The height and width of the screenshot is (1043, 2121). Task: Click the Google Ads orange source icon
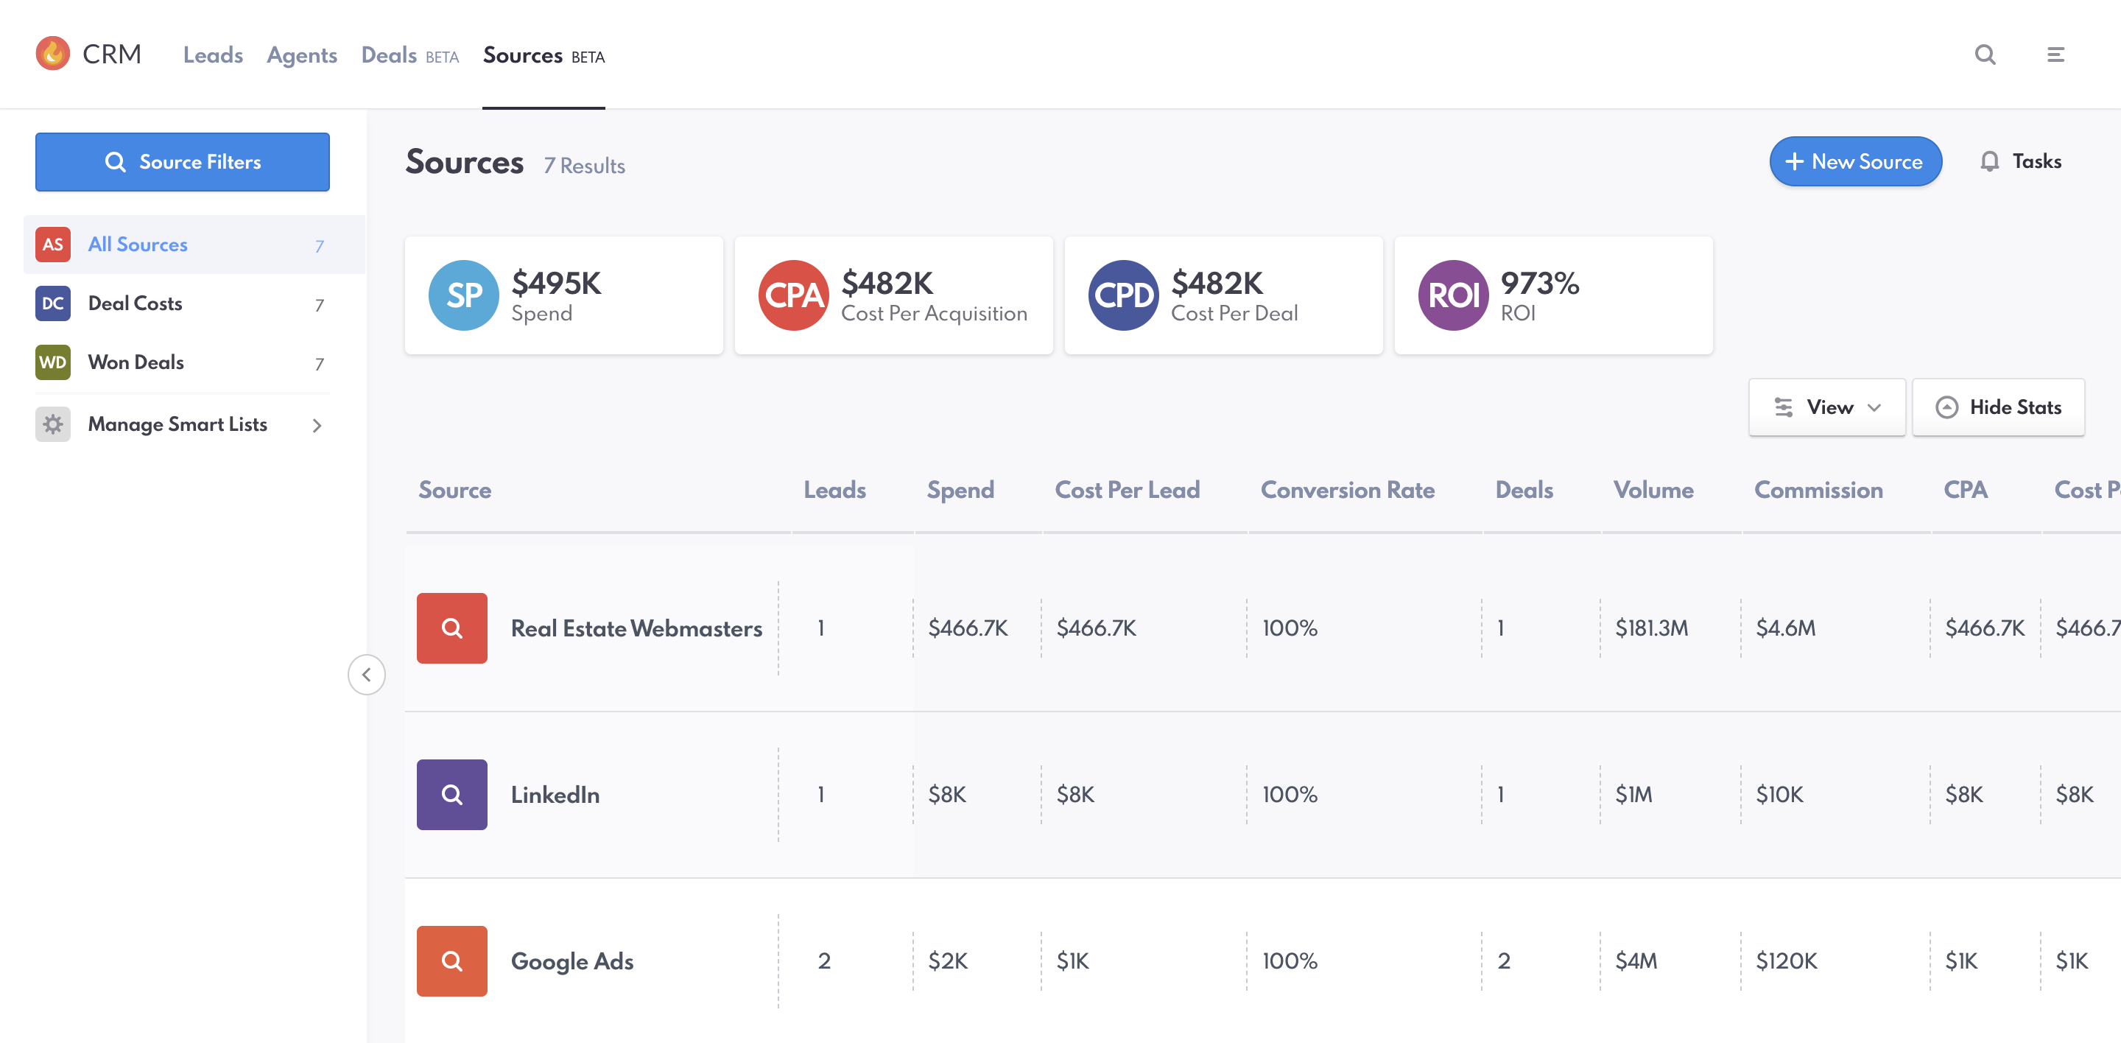[x=452, y=961]
